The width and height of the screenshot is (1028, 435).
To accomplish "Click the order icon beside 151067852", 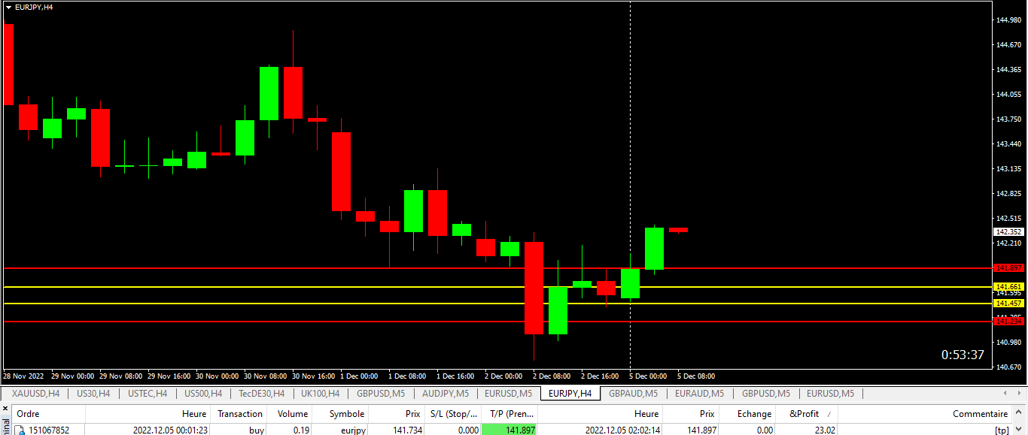I will click(x=20, y=430).
